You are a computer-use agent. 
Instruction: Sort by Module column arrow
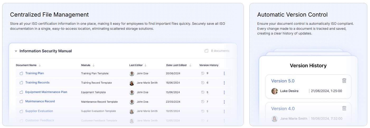(x=93, y=65)
